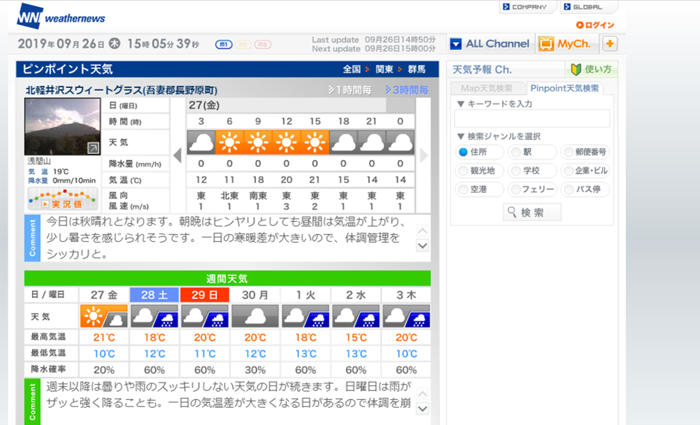Screen dimensions: 700x425
Task: Select the 29 日 day header
Action: (205, 295)
